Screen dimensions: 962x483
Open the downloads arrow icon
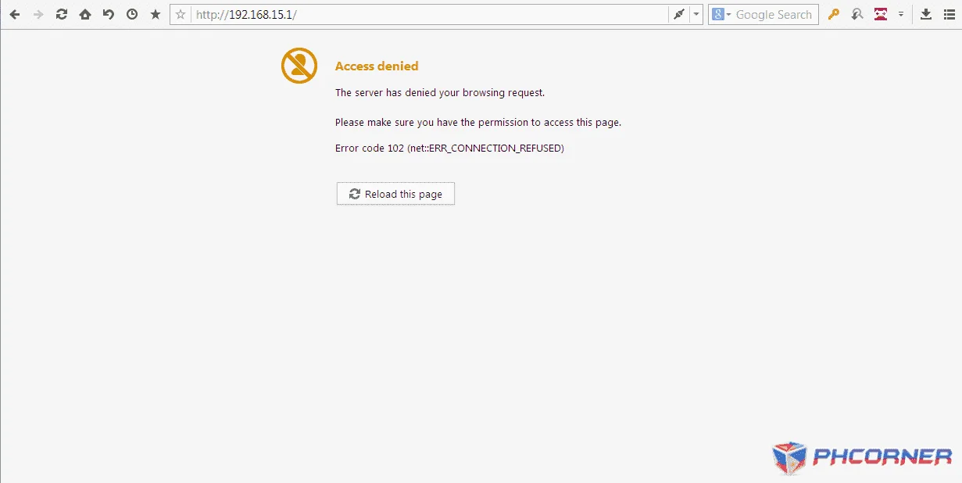[926, 14]
